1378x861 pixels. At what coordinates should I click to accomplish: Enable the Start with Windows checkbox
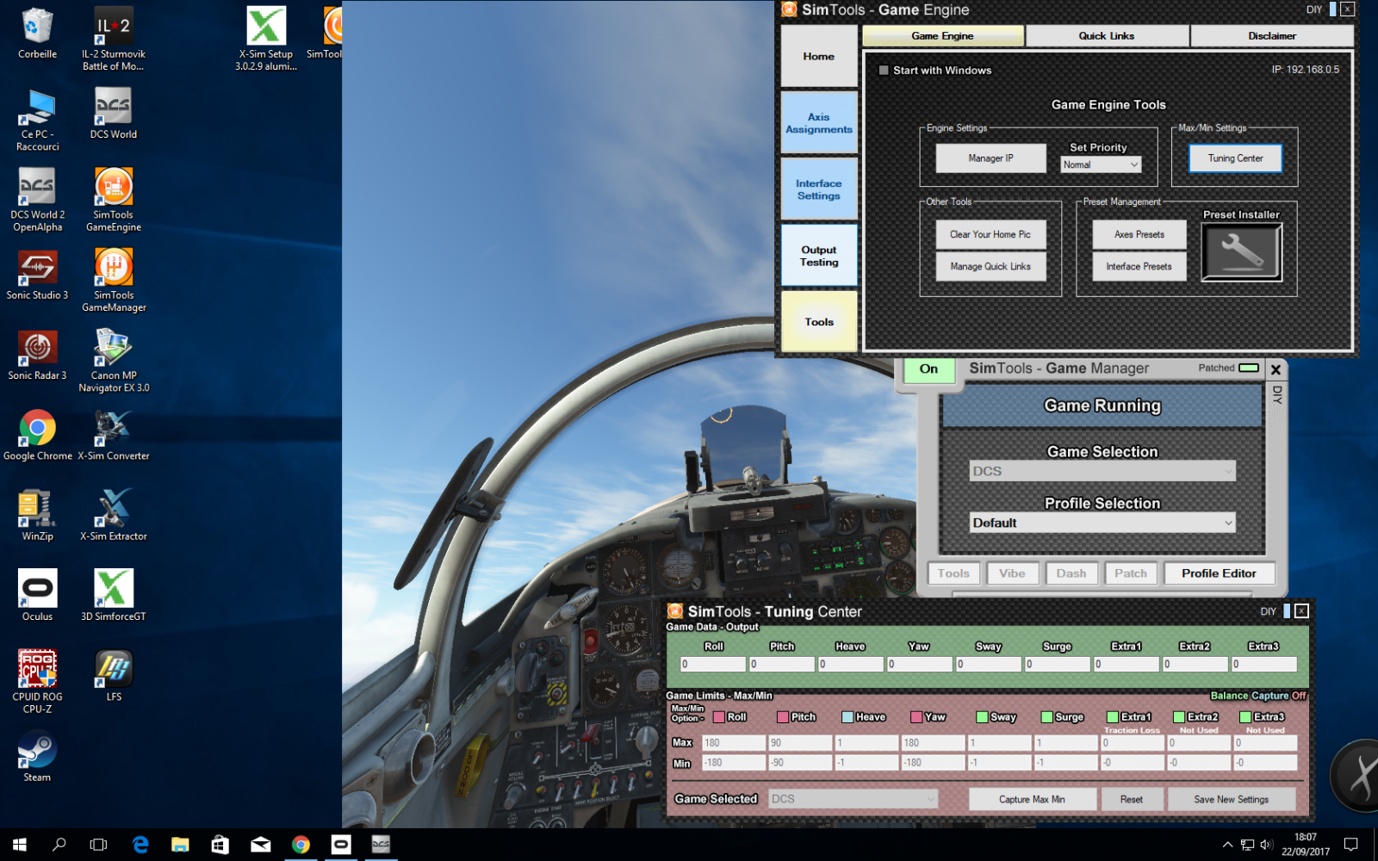tap(884, 71)
